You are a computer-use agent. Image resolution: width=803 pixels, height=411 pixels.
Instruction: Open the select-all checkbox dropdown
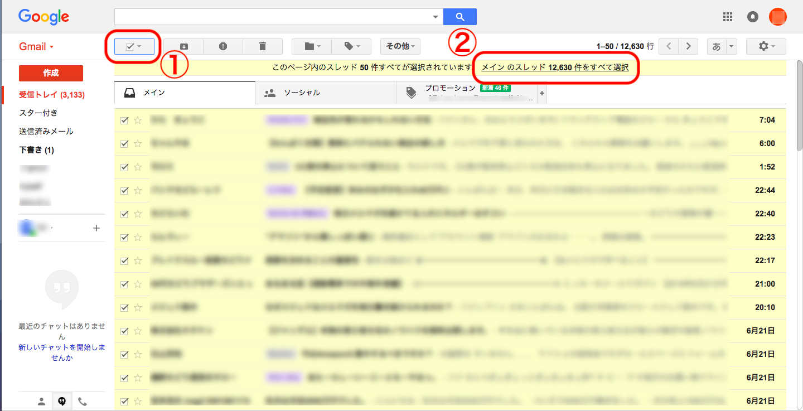pos(139,46)
